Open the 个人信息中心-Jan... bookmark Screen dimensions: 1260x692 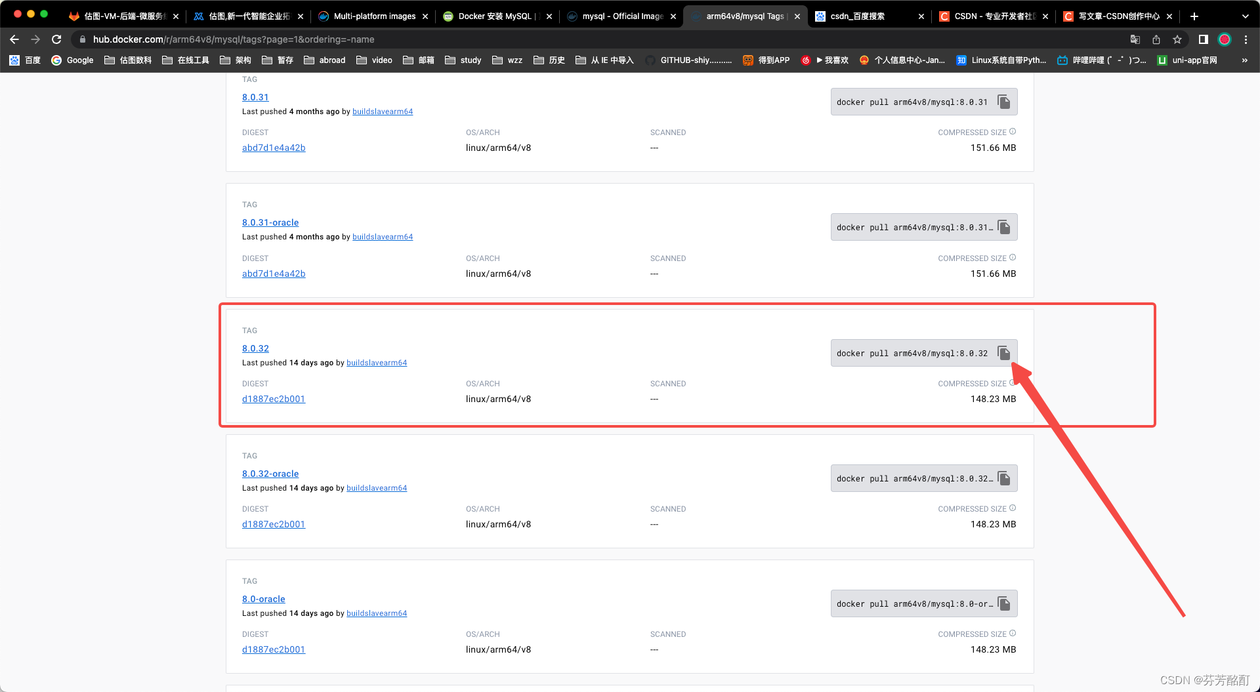pos(902,60)
